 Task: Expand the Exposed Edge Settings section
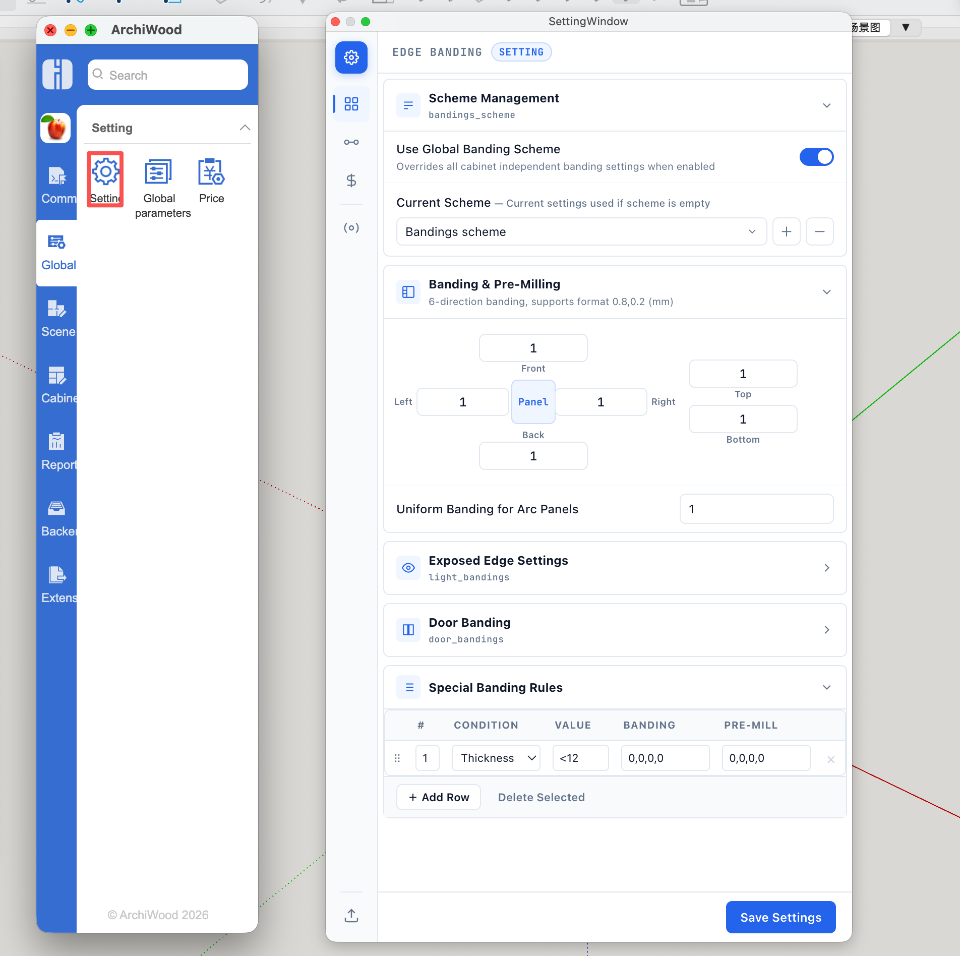pyautogui.click(x=827, y=568)
